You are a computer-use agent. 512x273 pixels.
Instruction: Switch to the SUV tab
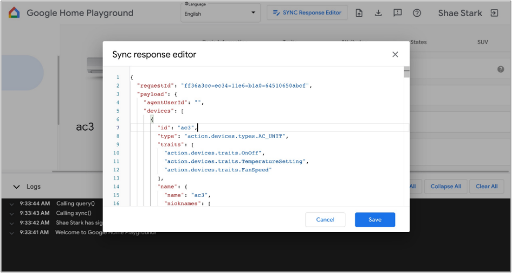pos(482,42)
